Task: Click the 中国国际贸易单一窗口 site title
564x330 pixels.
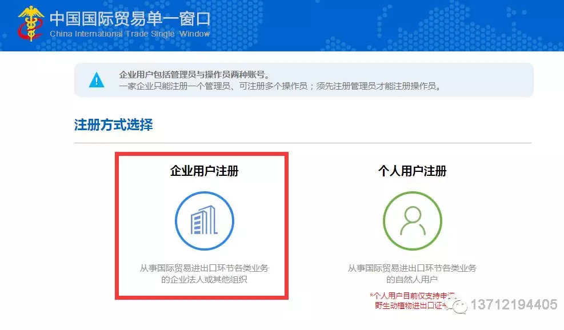Action: coord(130,18)
